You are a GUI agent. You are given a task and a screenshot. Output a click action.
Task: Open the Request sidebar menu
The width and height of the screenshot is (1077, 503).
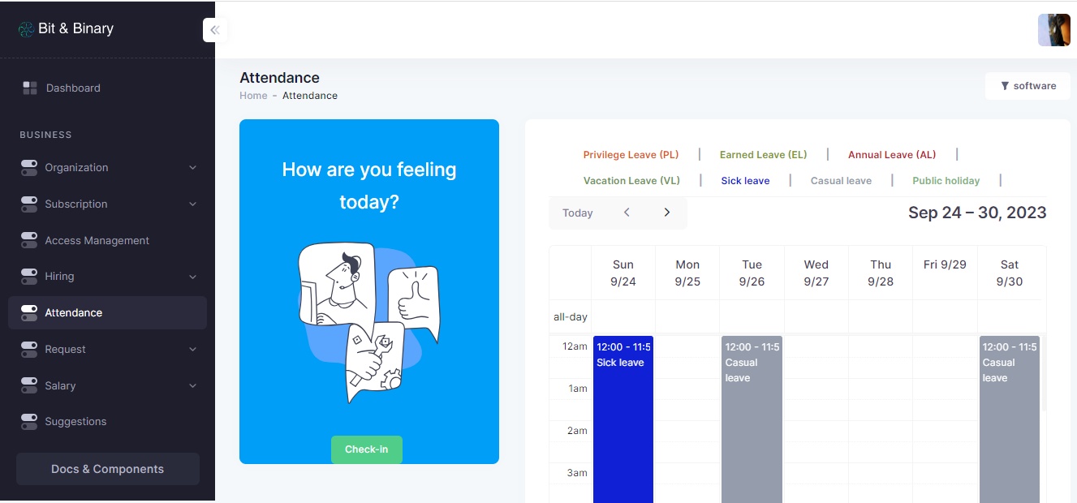tap(107, 349)
